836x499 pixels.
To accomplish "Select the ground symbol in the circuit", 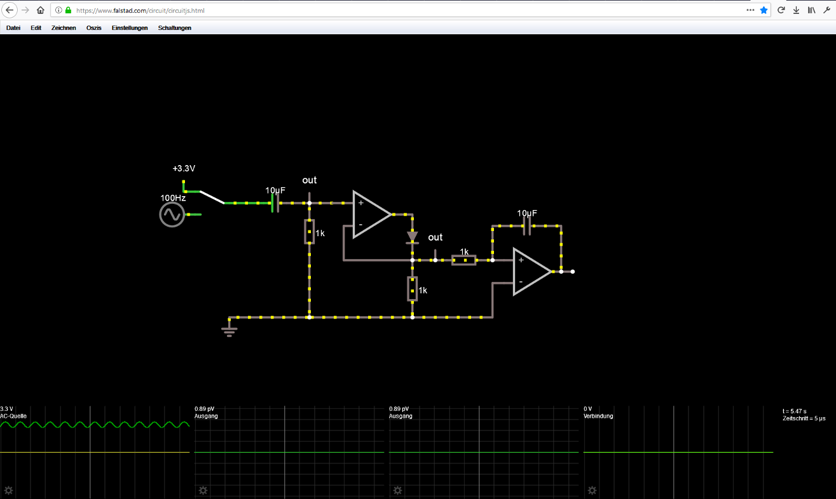I will coord(229,330).
